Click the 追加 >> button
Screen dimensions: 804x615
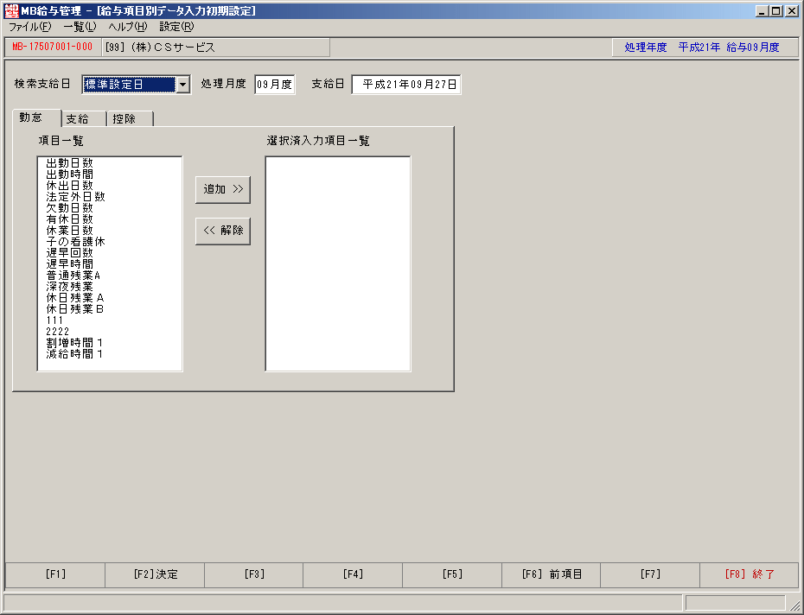[223, 190]
